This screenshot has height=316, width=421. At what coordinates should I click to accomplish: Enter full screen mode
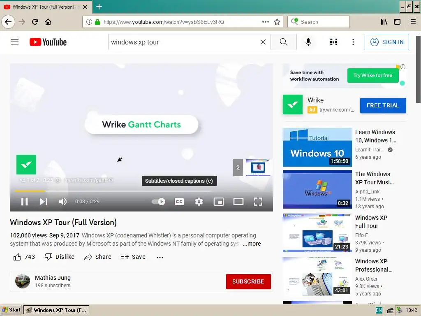tap(258, 202)
